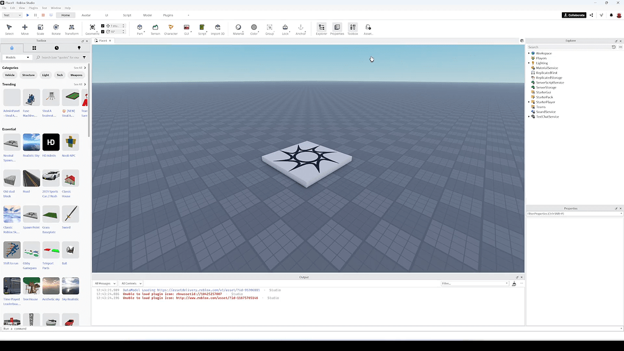Open the Models category dropdown in Toolbox
The width and height of the screenshot is (624, 351).
[17, 57]
